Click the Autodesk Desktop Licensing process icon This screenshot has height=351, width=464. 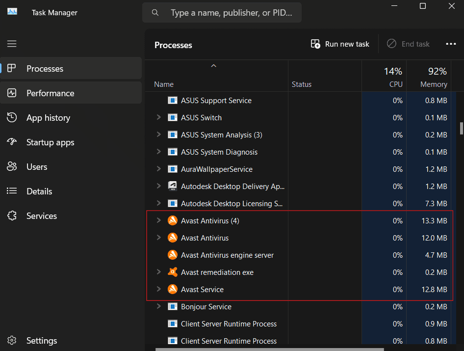point(173,204)
